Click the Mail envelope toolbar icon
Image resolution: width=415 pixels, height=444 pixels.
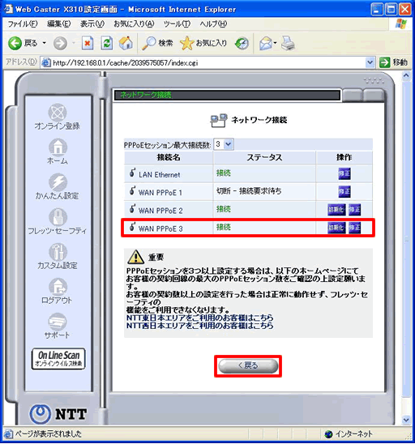pyautogui.click(x=266, y=43)
